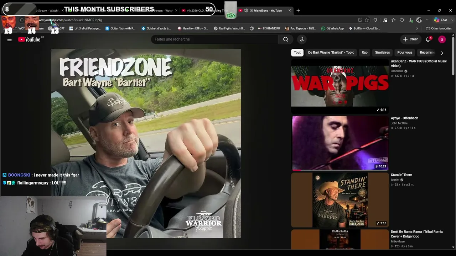
Task: Click the search magnifier button
Action: pos(286,39)
